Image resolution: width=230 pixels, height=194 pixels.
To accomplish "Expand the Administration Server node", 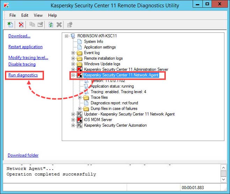I will tap(73, 69).
